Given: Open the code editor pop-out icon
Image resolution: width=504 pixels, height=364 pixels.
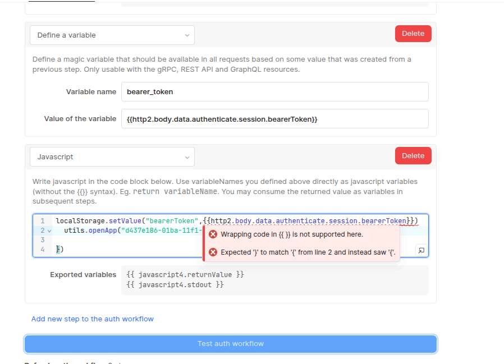Looking at the screenshot, I should pyautogui.click(x=421, y=250).
